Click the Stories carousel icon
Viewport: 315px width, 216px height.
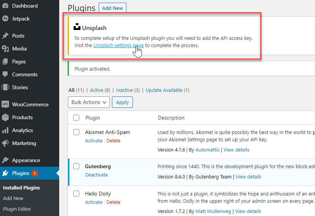pyautogui.click(x=5, y=87)
